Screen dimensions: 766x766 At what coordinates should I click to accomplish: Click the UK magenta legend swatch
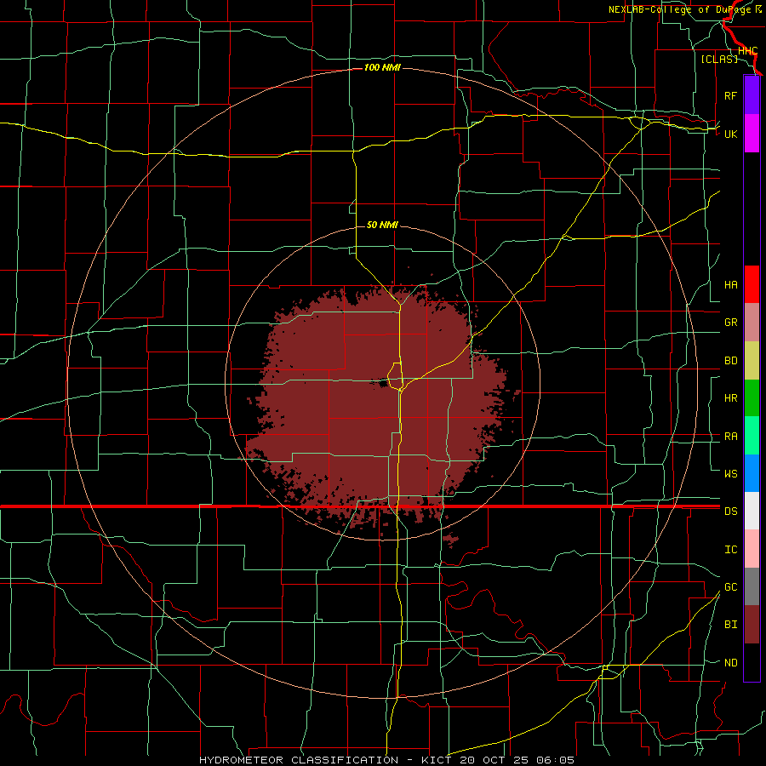tap(752, 134)
